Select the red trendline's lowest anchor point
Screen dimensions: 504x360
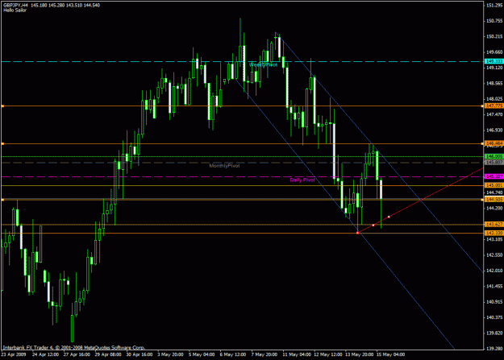coord(358,233)
